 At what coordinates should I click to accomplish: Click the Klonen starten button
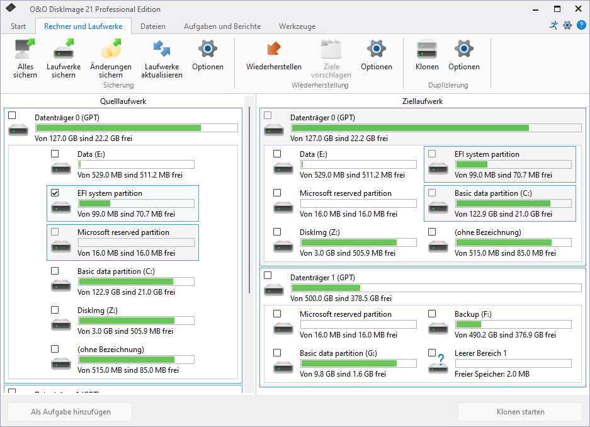520,412
